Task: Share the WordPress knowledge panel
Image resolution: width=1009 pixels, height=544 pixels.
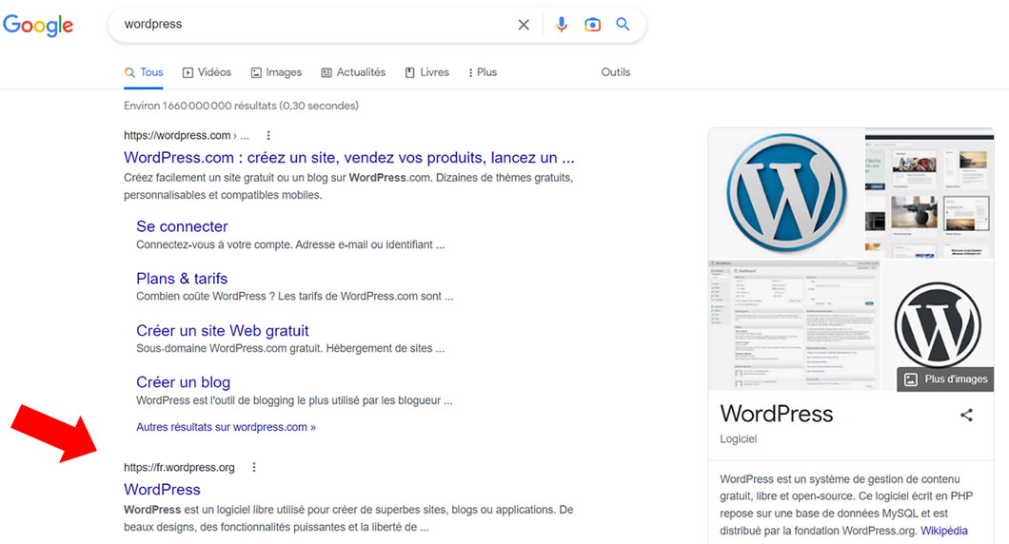Action: coord(966,415)
